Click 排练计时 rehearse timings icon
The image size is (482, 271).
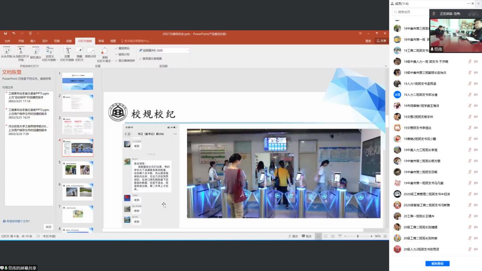tap(91, 51)
